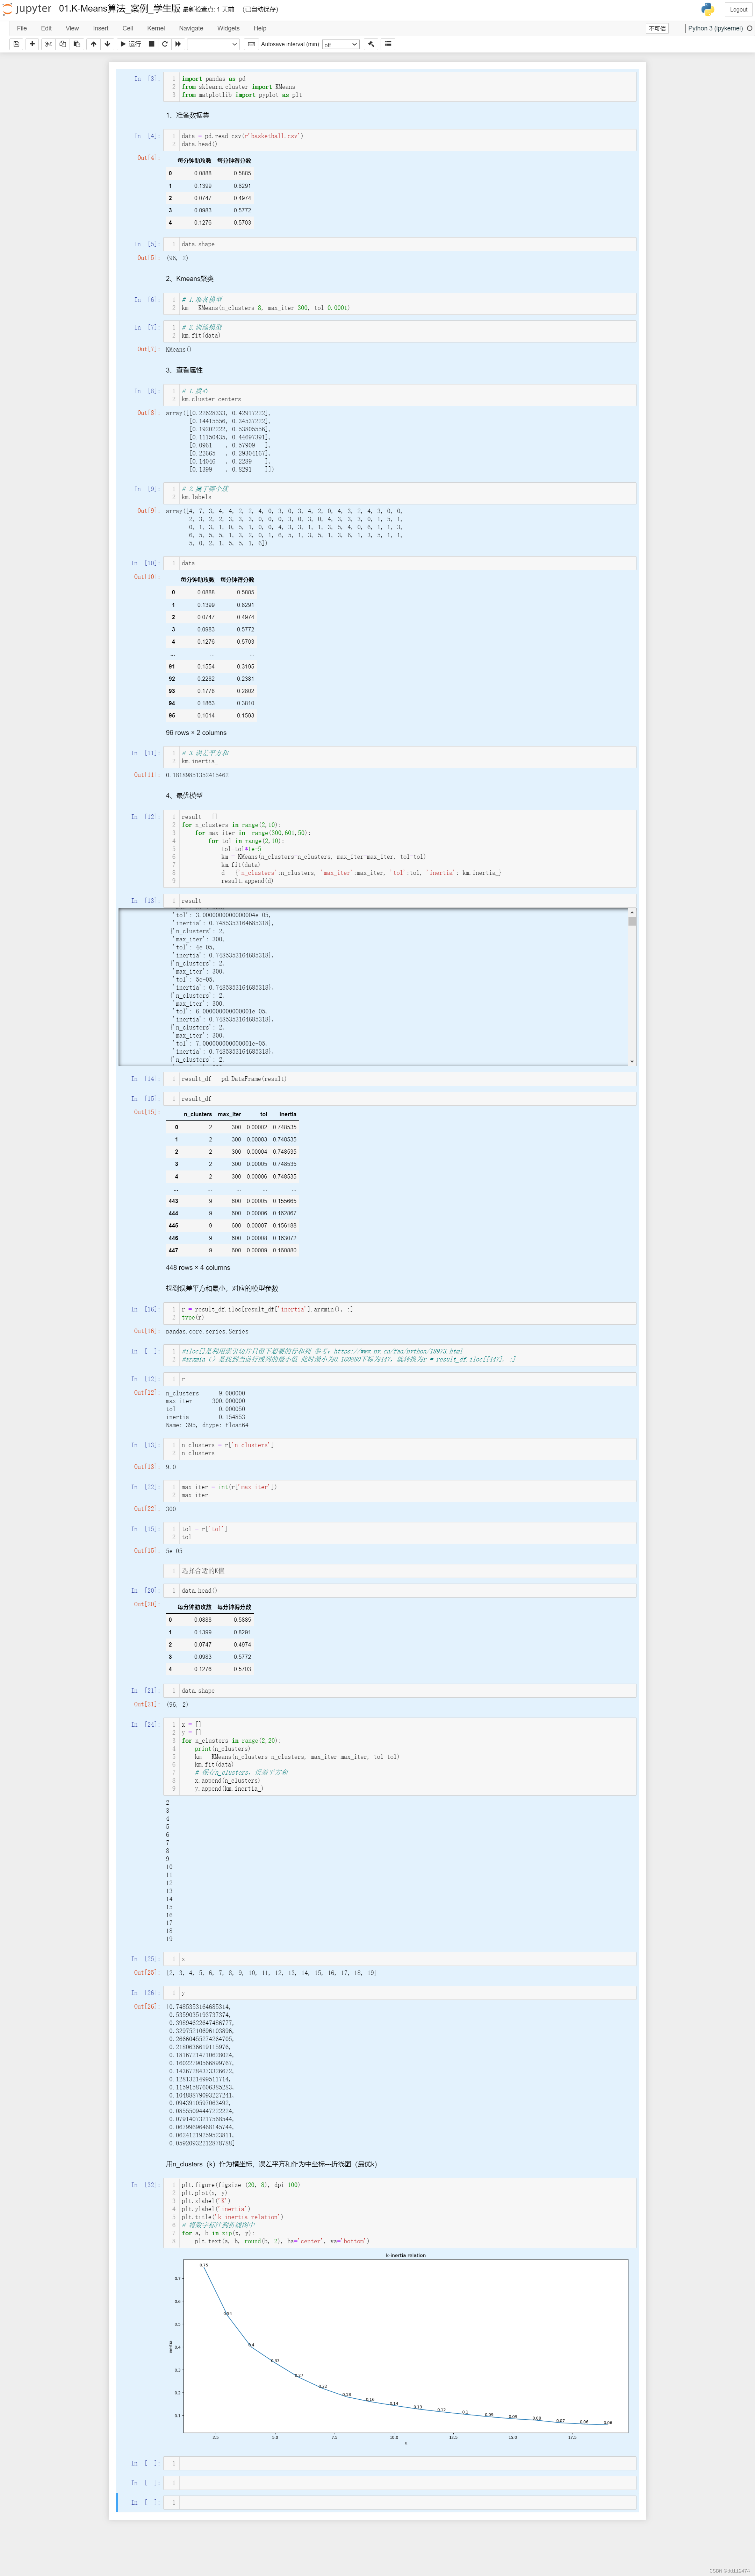This screenshot has height=2576, width=755.
Task: Click Python 3 (ipykernel) kernel indicator
Action: [x=715, y=28]
